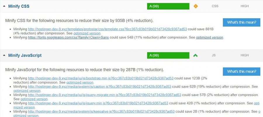Screen dimensions: 263x117
Task: Open the keepalive.js resource link
Action: 101,111
